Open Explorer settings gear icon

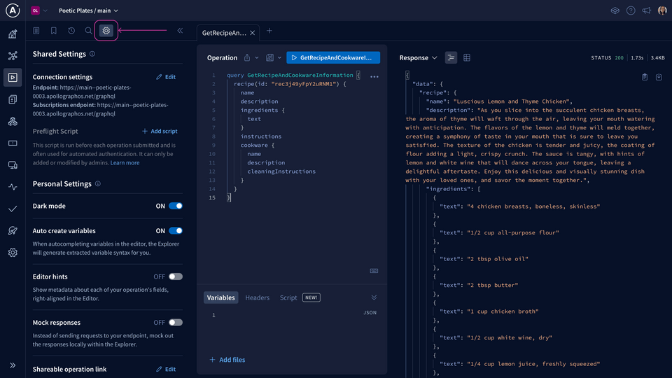coord(106,30)
